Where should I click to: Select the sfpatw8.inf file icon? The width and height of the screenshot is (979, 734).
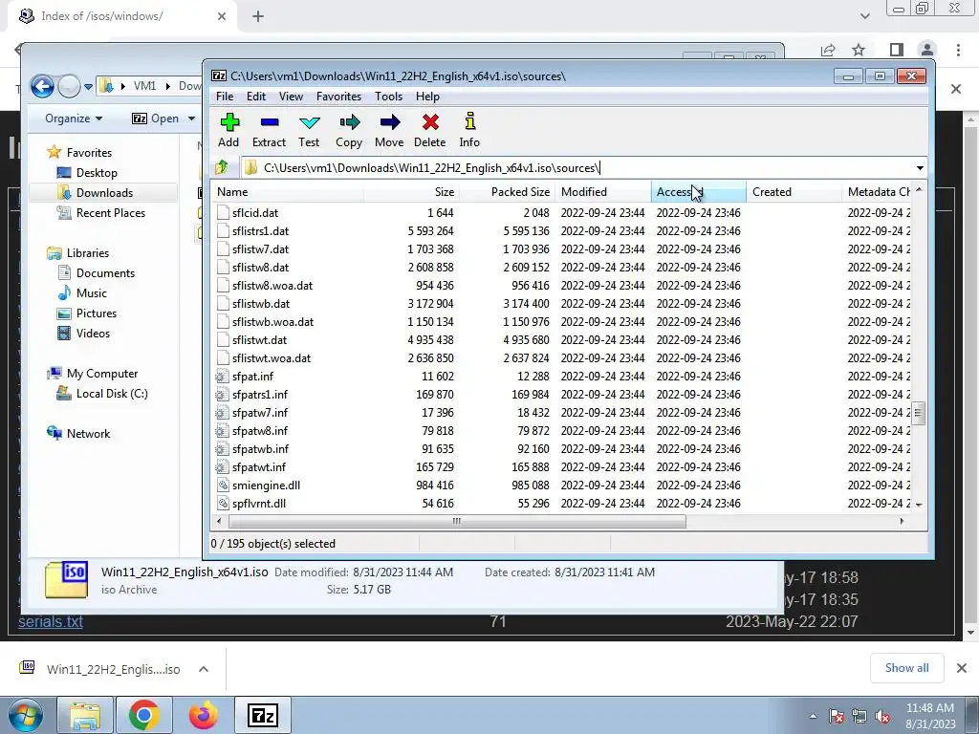pos(222,431)
